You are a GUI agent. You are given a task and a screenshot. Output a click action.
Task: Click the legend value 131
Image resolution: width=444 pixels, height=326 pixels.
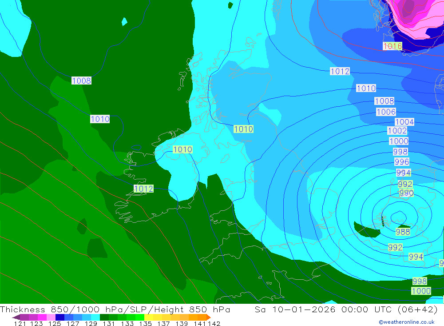tap(109, 323)
